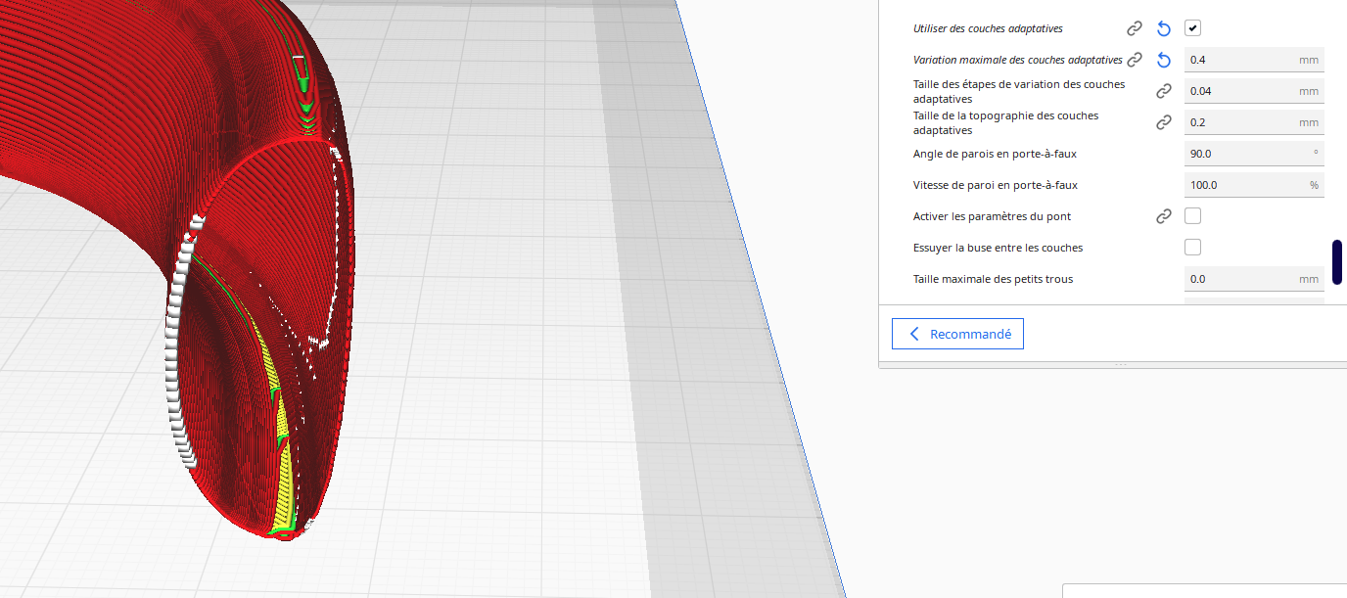Edit Vitesse de paroi en porte-à-faux field

(x=1254, y=185)
